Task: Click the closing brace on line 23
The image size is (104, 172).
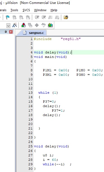Action: point(35,137)
